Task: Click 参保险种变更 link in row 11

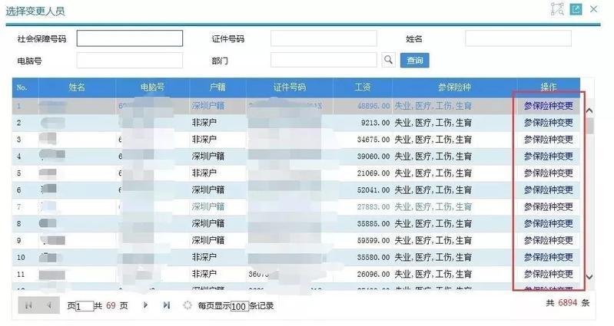Action: (x=548, y=274)
